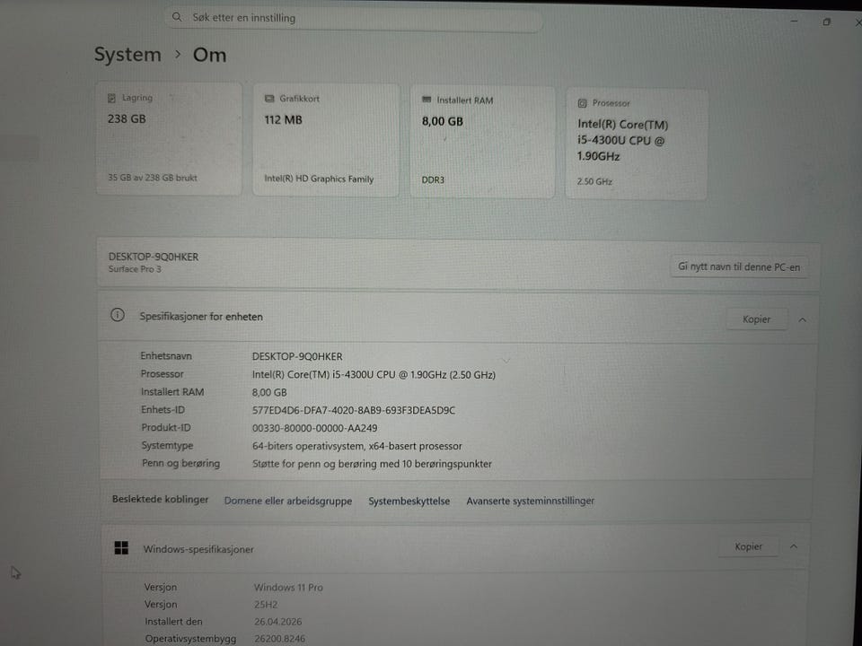
Task: Minimize the Settings window
Action: [794, 21]
